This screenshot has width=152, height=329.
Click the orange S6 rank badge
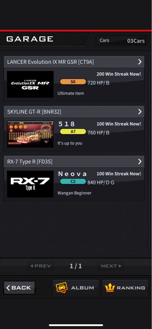click(73, 82)
